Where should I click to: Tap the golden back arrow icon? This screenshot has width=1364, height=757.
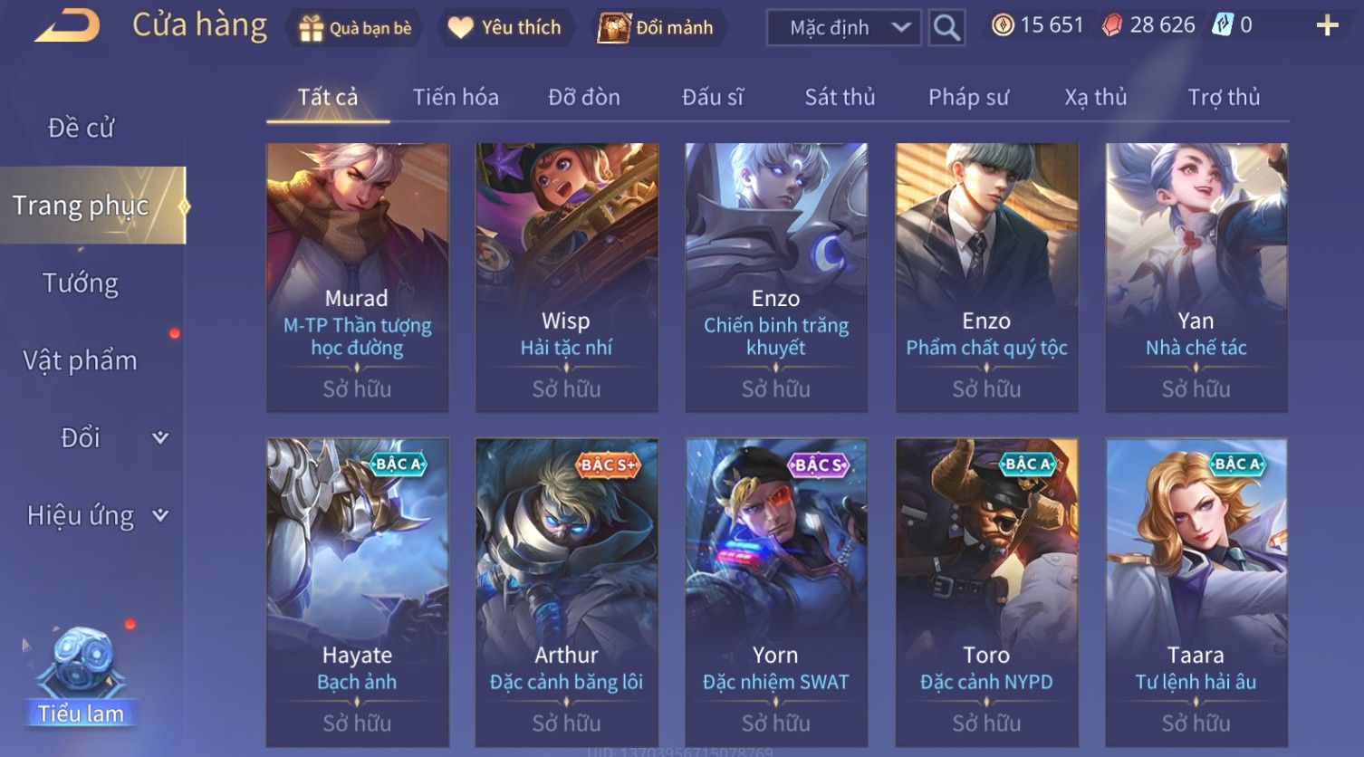(x=68, y=25)
